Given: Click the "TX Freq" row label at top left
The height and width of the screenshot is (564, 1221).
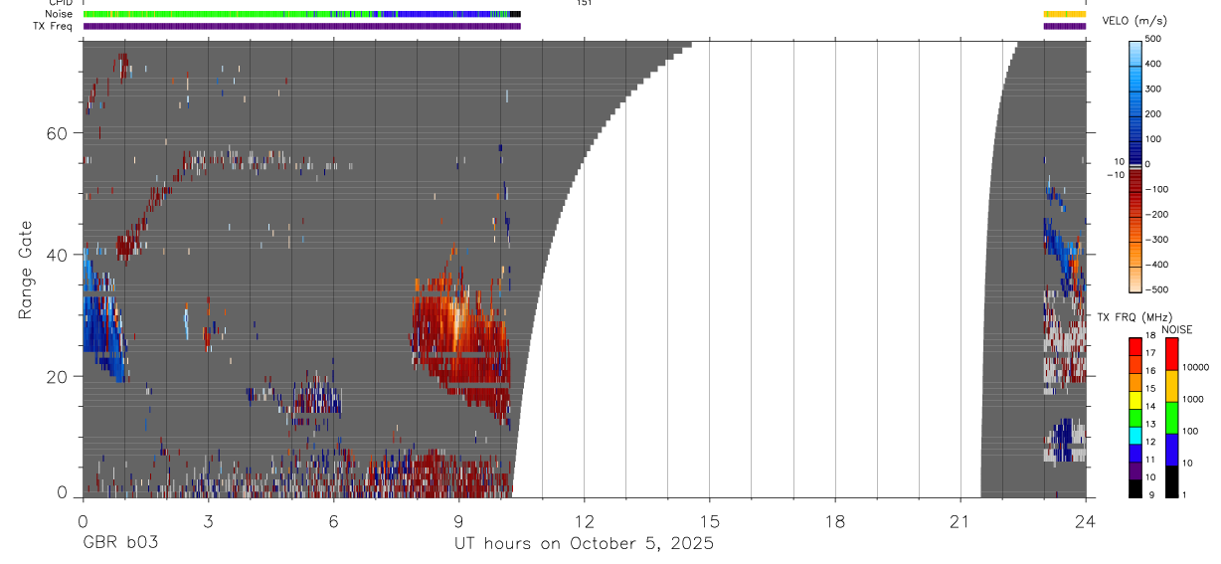Looking at the screenshot, I should point(53,26).
